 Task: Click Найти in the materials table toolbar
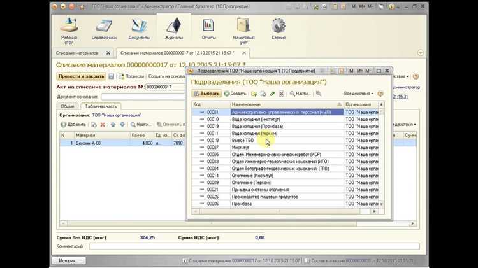pos(141,125)
